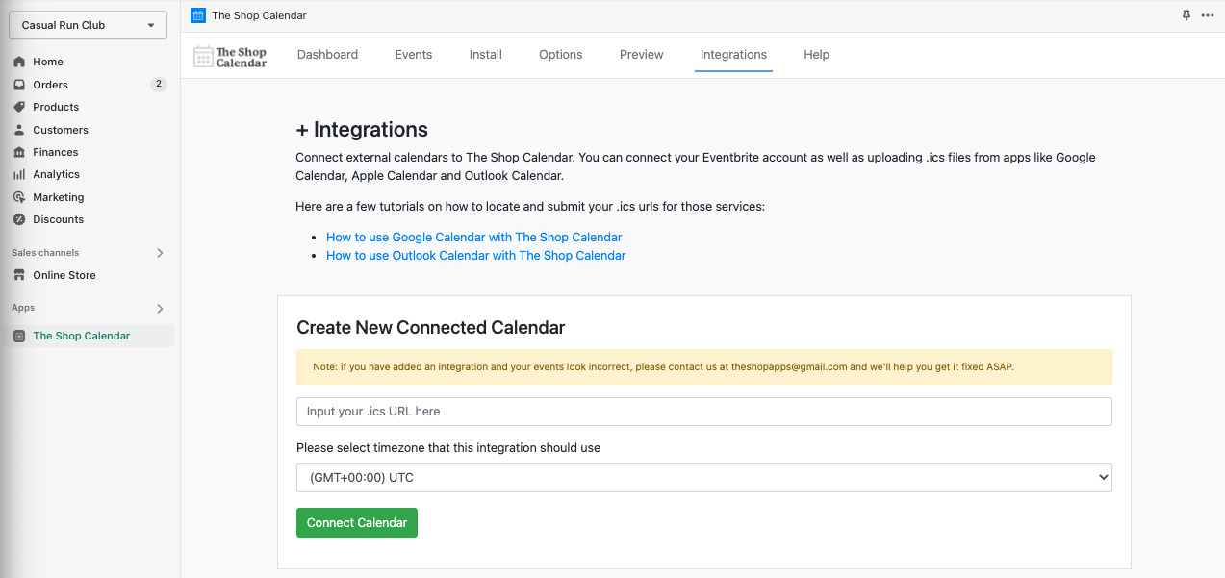Viewport: 1225px width, 578px height.
Task: Click the timezone selection label text
Action: click(x=448, y=447)
